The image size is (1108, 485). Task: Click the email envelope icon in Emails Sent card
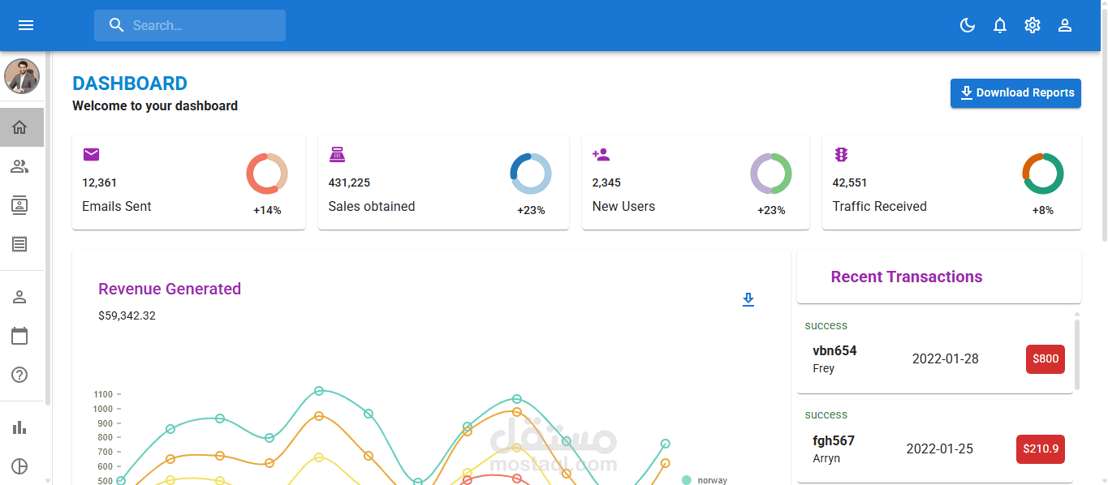click(92, 154)
